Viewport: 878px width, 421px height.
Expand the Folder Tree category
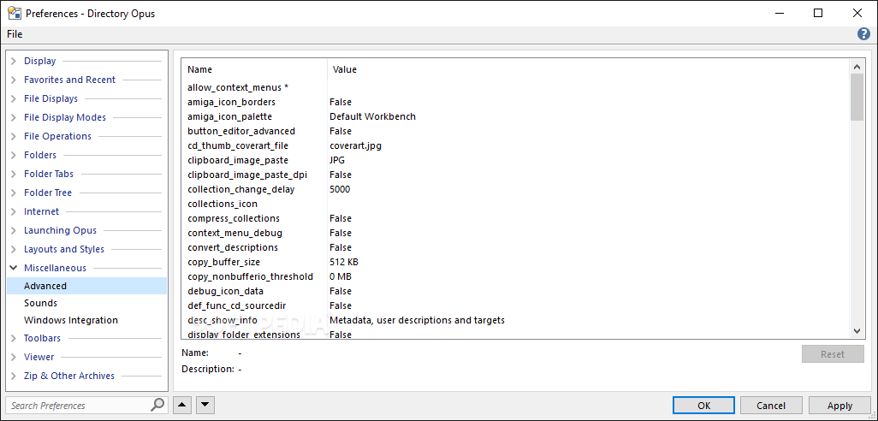[x=14, y=193]
